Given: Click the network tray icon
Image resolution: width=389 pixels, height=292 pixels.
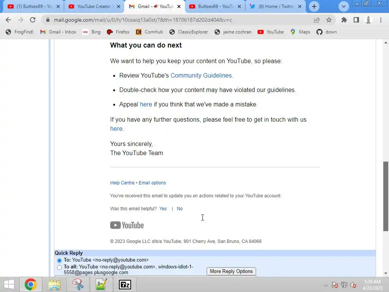Looking at the screenshot, I should pos(344,285).
